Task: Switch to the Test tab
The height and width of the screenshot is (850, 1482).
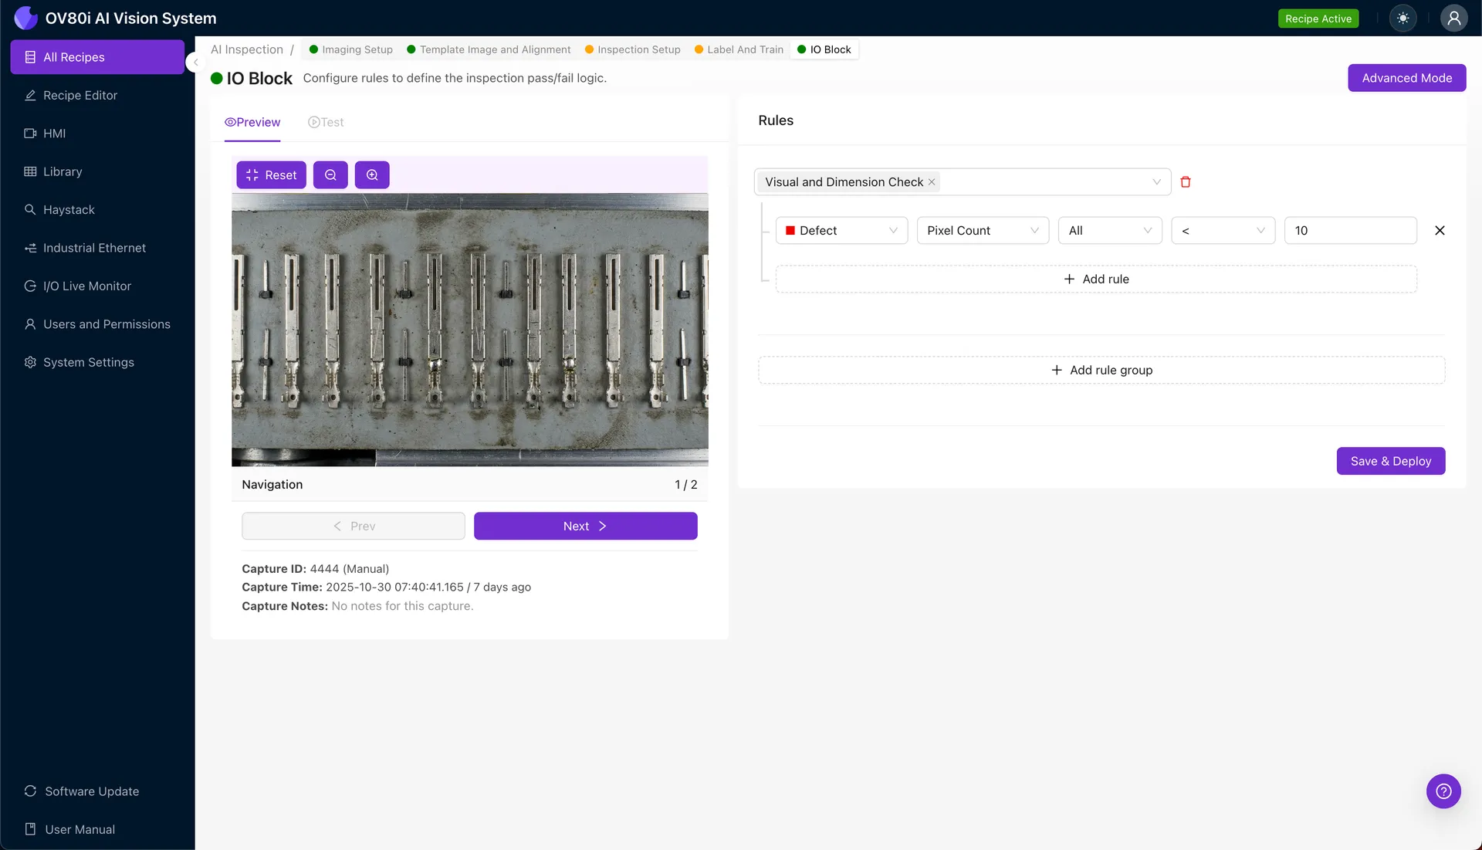Action: coord(326,121)
